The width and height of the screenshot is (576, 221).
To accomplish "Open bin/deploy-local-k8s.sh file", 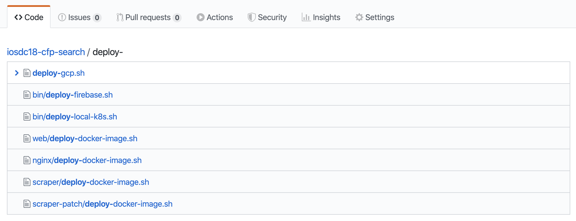I will pyautogui.click(x=75, y=117).
